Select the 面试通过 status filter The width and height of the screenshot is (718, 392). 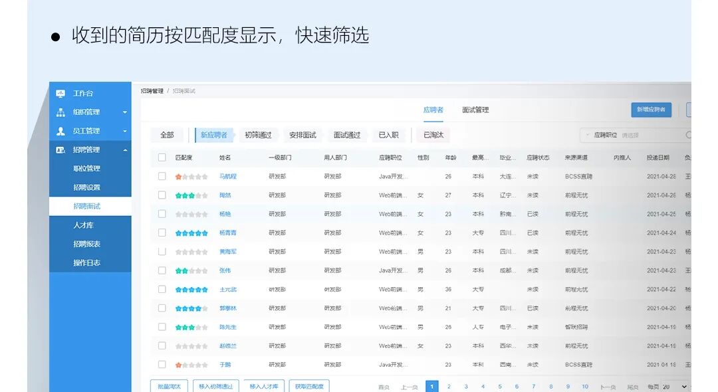[347, 135]
